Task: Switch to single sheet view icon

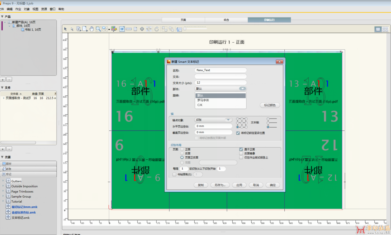Action: 378,29
